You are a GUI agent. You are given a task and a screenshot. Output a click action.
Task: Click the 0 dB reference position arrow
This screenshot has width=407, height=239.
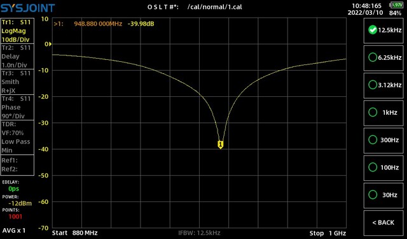[x=50, y=44]
